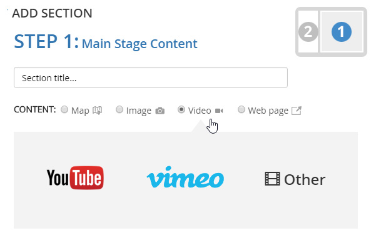Select the Web page radio button
Image resolution: width=371 pixels, height=238 pixels.
point(241,110)
